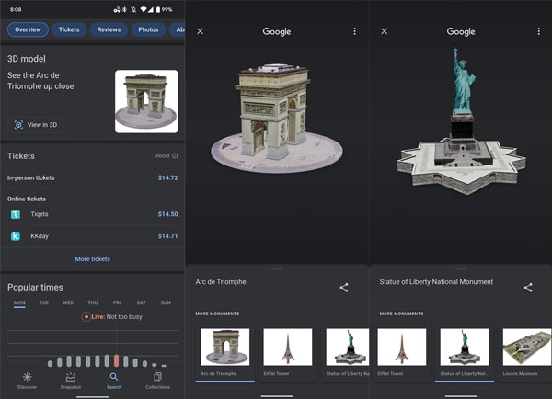Choose WED in Popular times
This screenshot has height=399, width=552.
[68, 302]
